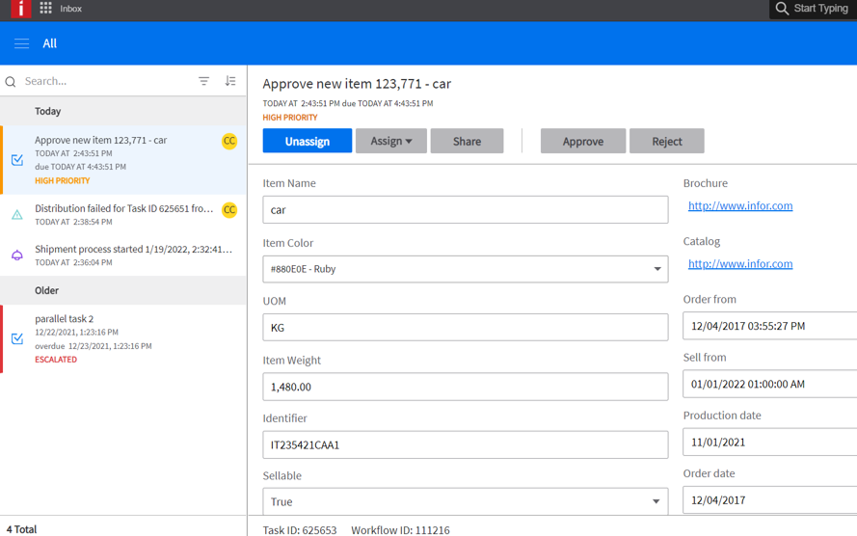Expand the Assign dropdown button
857x536 pixels.
(390, 141)
